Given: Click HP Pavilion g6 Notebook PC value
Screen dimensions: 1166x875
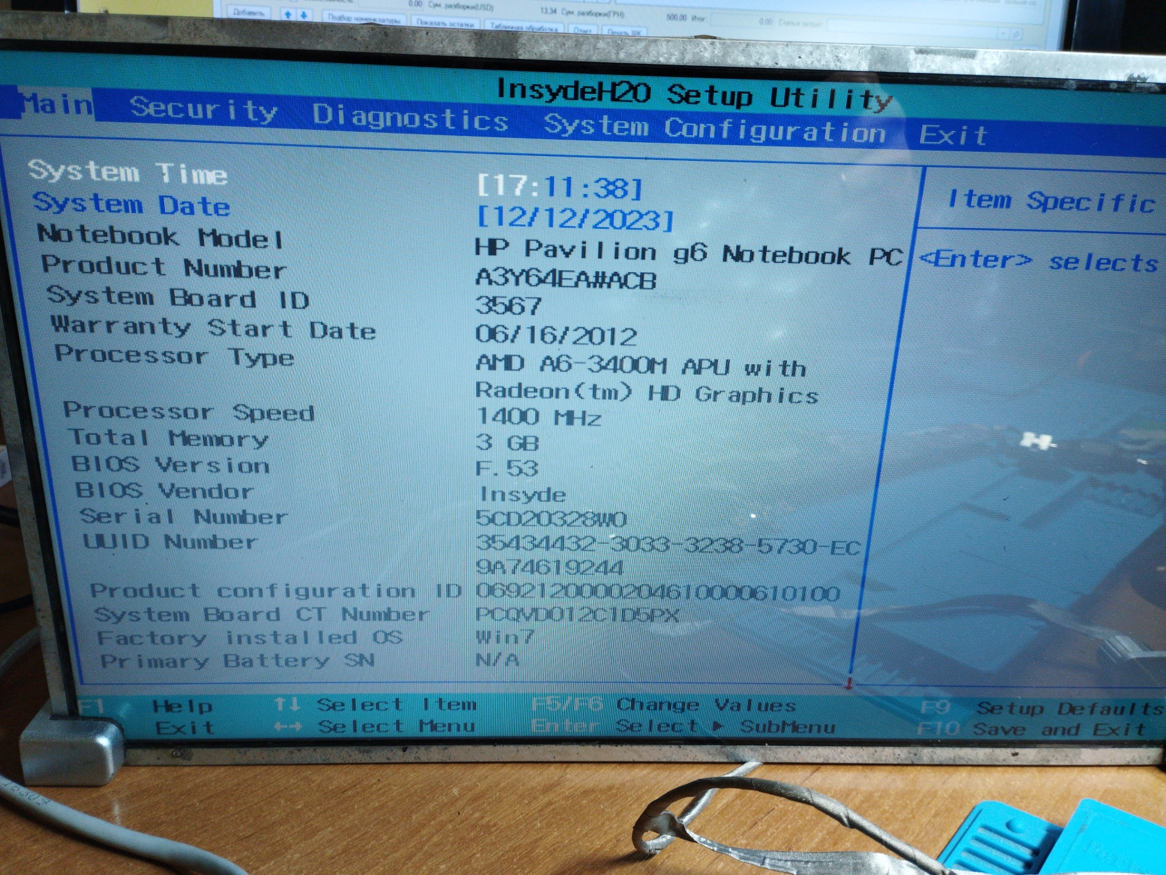Looking at the screenshot, I should point(689,253).
